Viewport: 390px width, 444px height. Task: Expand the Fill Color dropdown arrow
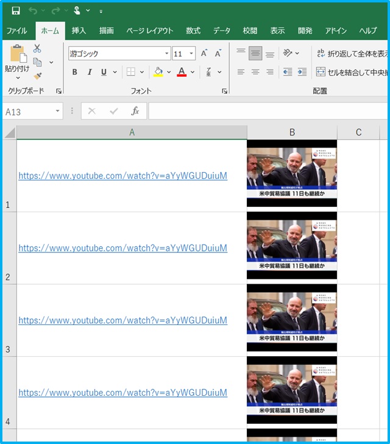tap(169, 72)
